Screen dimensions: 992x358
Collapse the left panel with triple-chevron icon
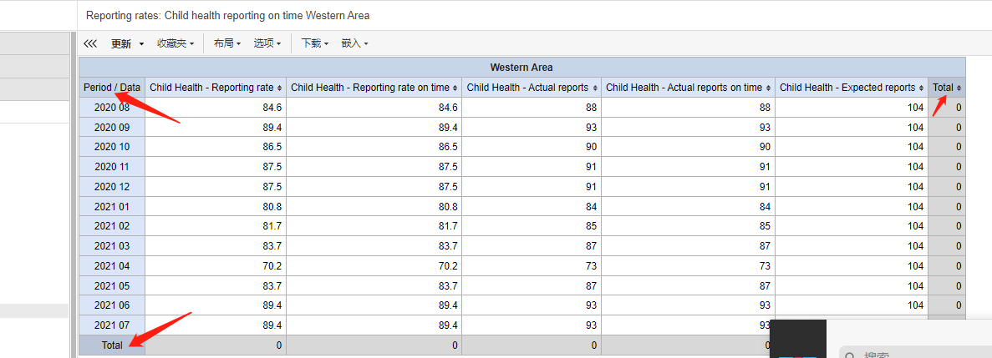tap(90, 43)
